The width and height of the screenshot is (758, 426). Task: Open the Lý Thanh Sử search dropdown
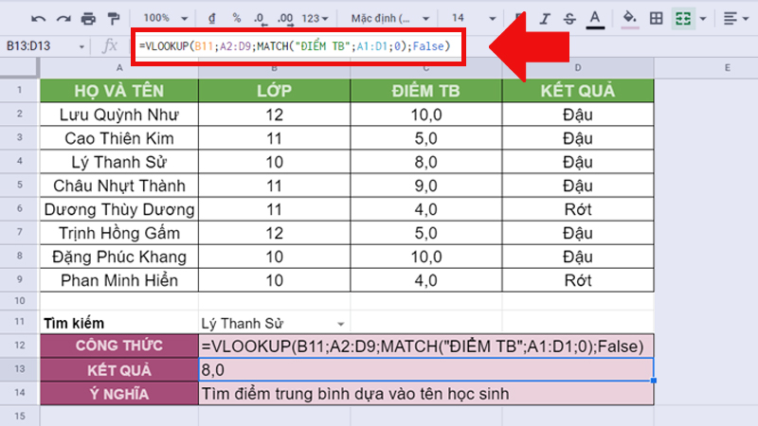[x=340, y=324]
